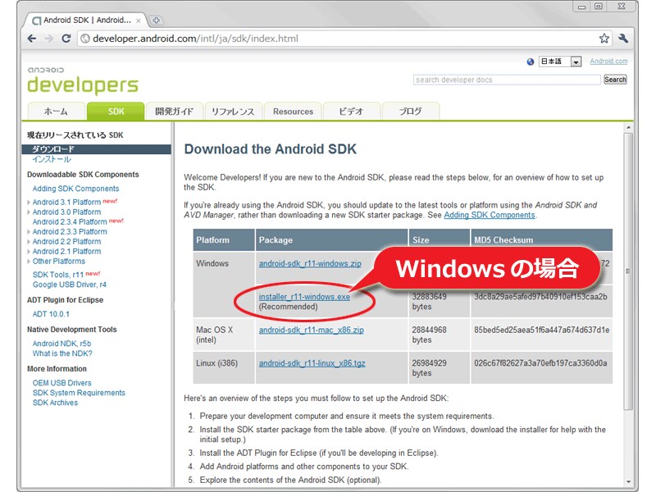This screenshot has width=656, height=492.
Task: Go back with the browser back arrow
Action: (x=32, y=39)
